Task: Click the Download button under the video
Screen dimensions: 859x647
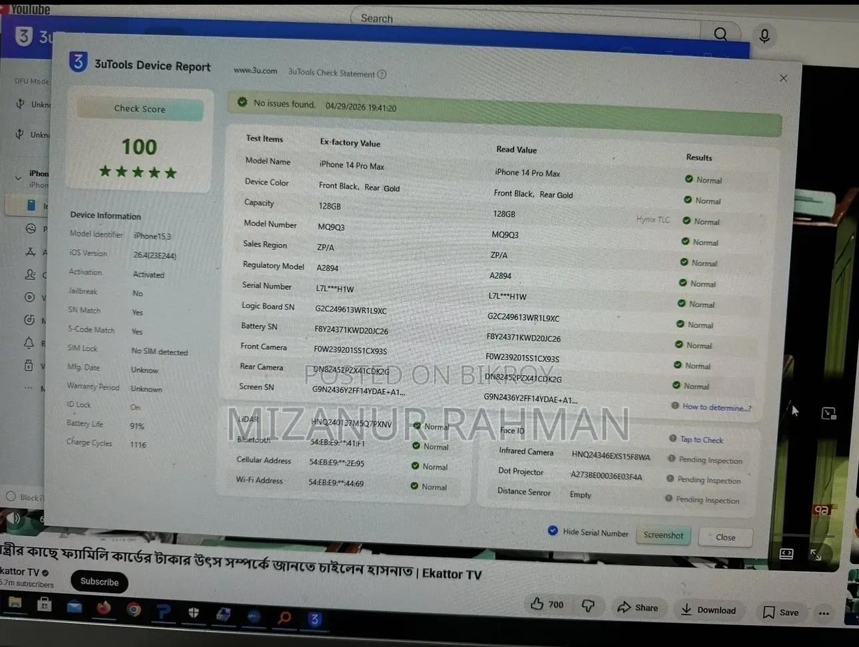Action: coord(708,610)
